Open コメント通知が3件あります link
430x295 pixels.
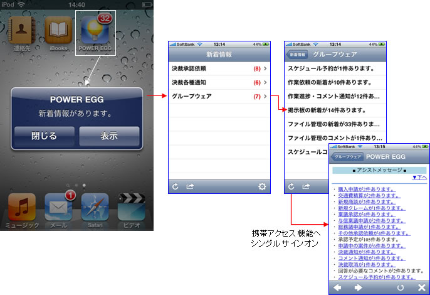point(372,258)
